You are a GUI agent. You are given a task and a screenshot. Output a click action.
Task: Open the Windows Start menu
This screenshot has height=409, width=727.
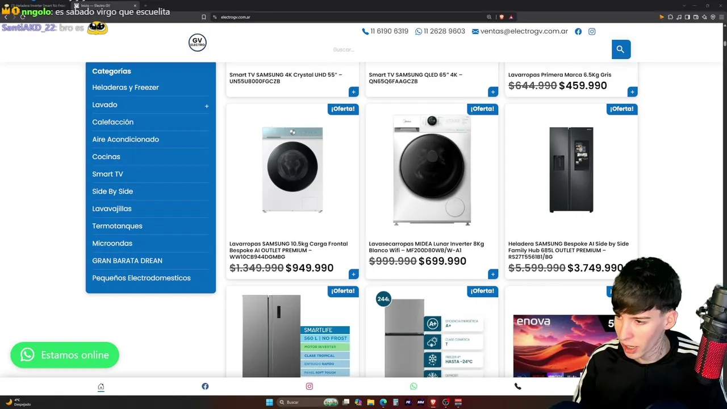(x=269, y=402)
